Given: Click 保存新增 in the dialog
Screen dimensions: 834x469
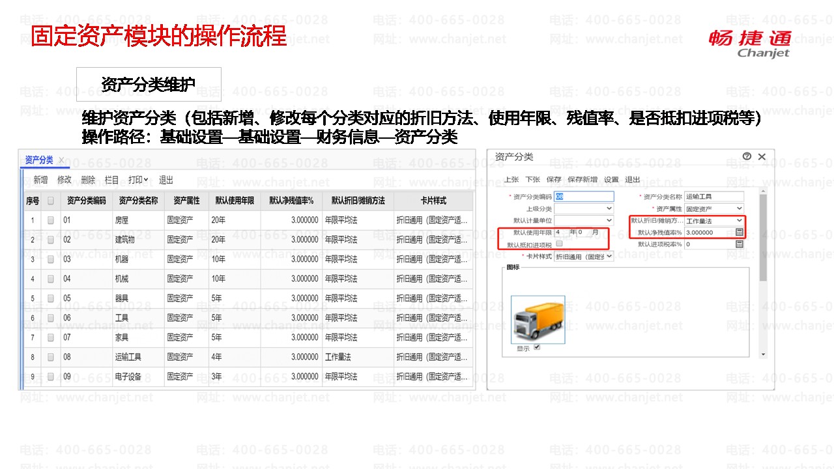Looking at the screenshot, I should [582, 180].
